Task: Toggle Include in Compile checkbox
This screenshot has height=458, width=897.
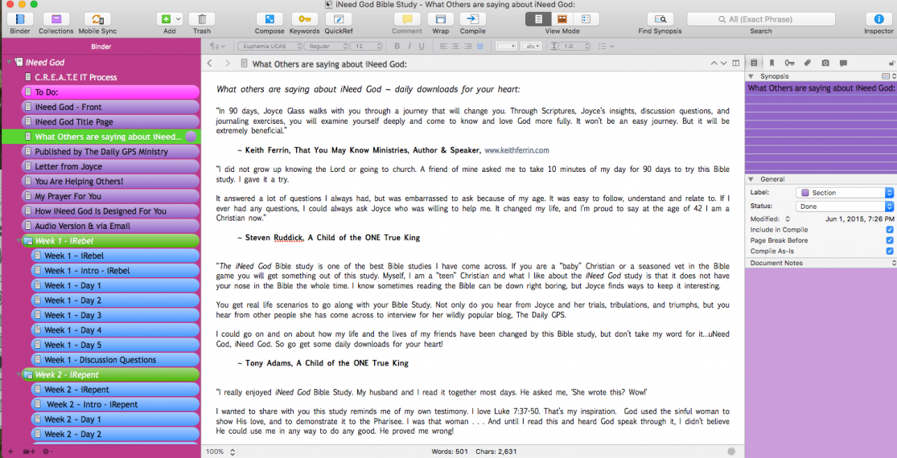Action: pos(889,230)
